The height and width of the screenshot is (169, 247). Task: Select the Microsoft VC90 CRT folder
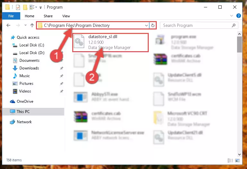[x=181, y=119]
